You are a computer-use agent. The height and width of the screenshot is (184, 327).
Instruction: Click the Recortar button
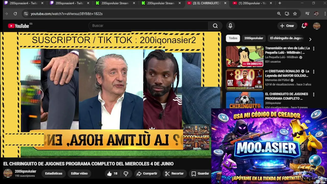[x=174, y=174]
